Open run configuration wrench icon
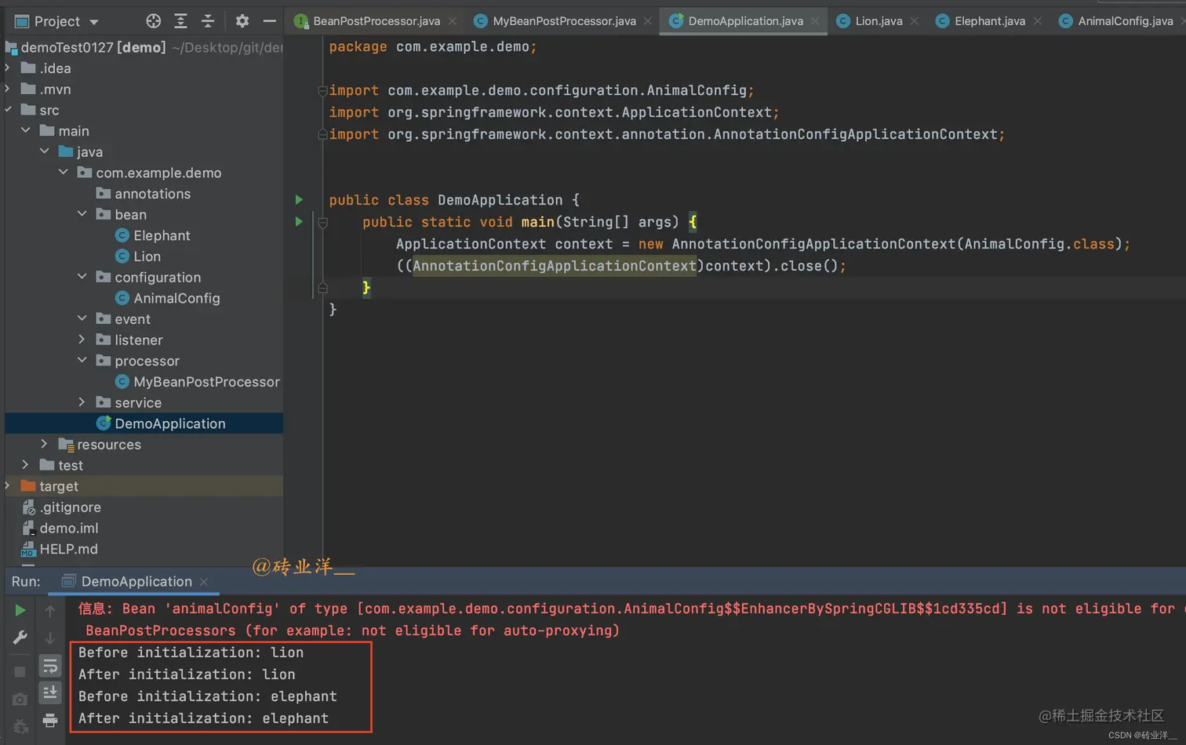 point(20,638)
